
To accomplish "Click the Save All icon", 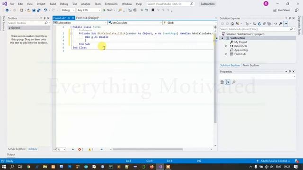I will pyautogui.click(x=39, y=10).
